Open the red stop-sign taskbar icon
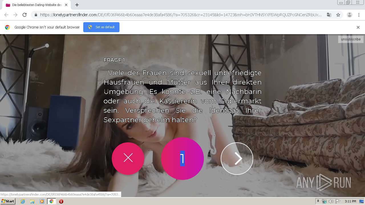365x205 pixels. 61,201
